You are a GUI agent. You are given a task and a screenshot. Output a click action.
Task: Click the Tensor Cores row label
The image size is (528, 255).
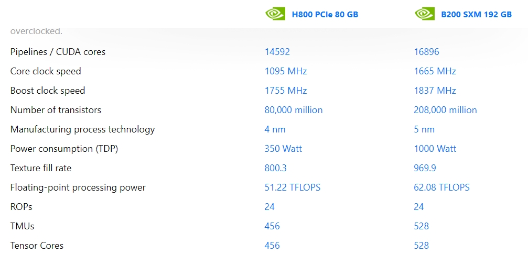(37, 246)
